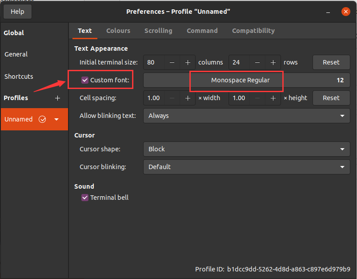The height and width of the screenshot is (279, 357).
Task: Open Shortcuts in the Global sidebar
Action: (x=19, y=77)
